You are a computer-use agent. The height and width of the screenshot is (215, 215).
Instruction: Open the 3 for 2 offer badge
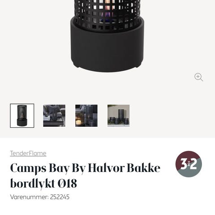click(x=189, y=164)
